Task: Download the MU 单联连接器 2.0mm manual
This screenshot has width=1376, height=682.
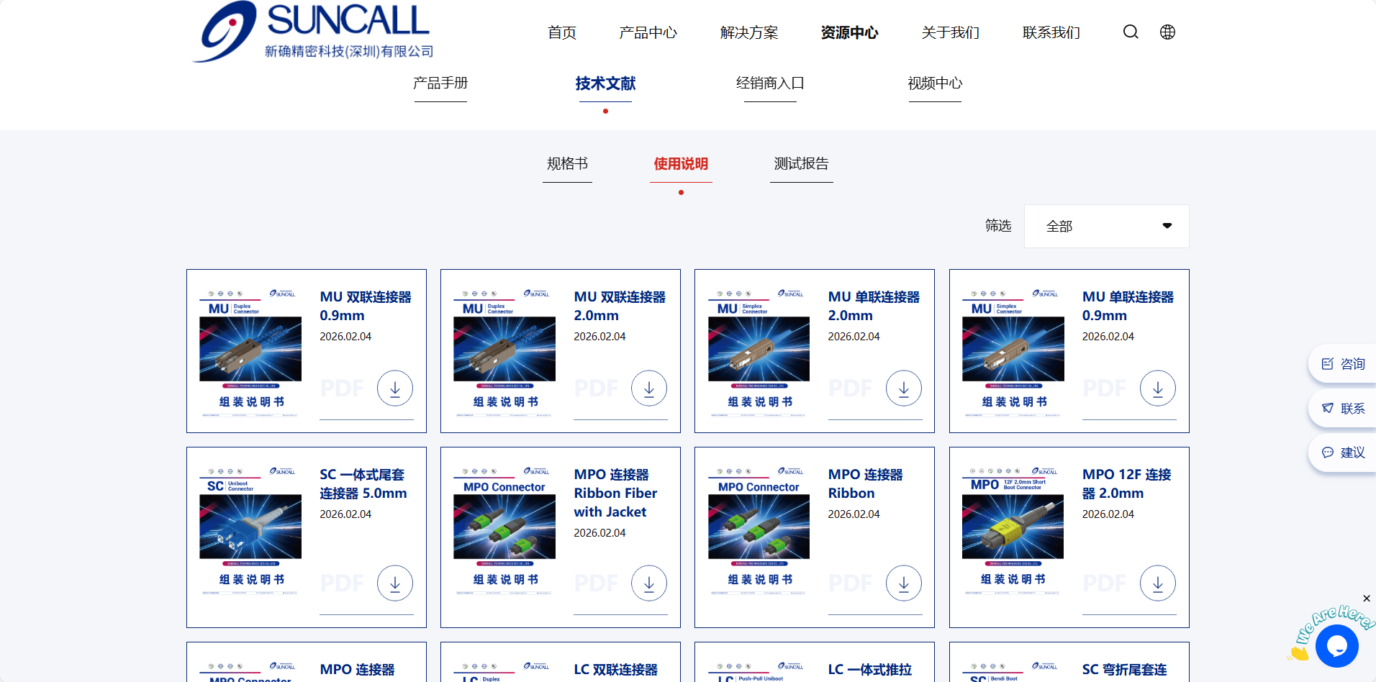Action: point(903,388)
